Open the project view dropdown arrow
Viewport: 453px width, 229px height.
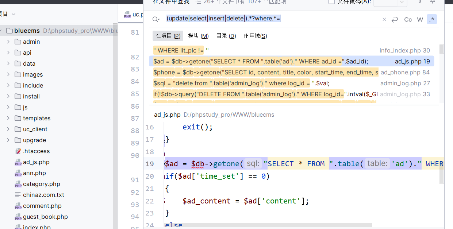(x=14, y=14)
